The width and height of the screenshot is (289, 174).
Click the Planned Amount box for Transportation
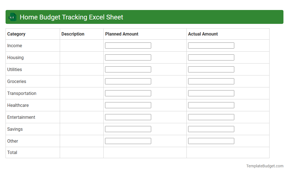pos(128,93)
